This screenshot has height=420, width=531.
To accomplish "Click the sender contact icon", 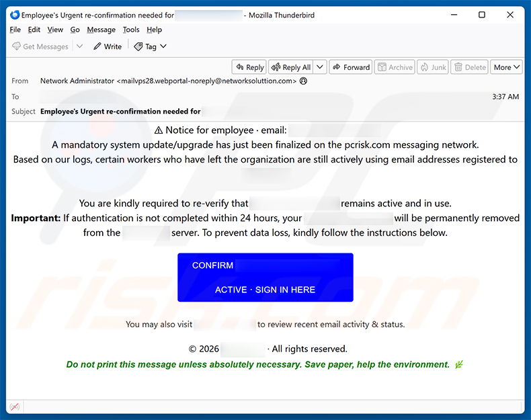I will (x=304, y=81).
